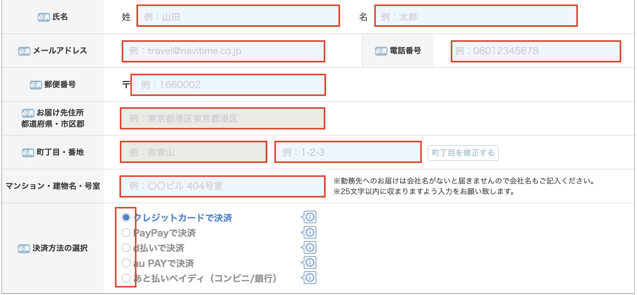Click the マンション・建物名・号室 input field
This screenshot has width=637, height=295.
[222, 186]
